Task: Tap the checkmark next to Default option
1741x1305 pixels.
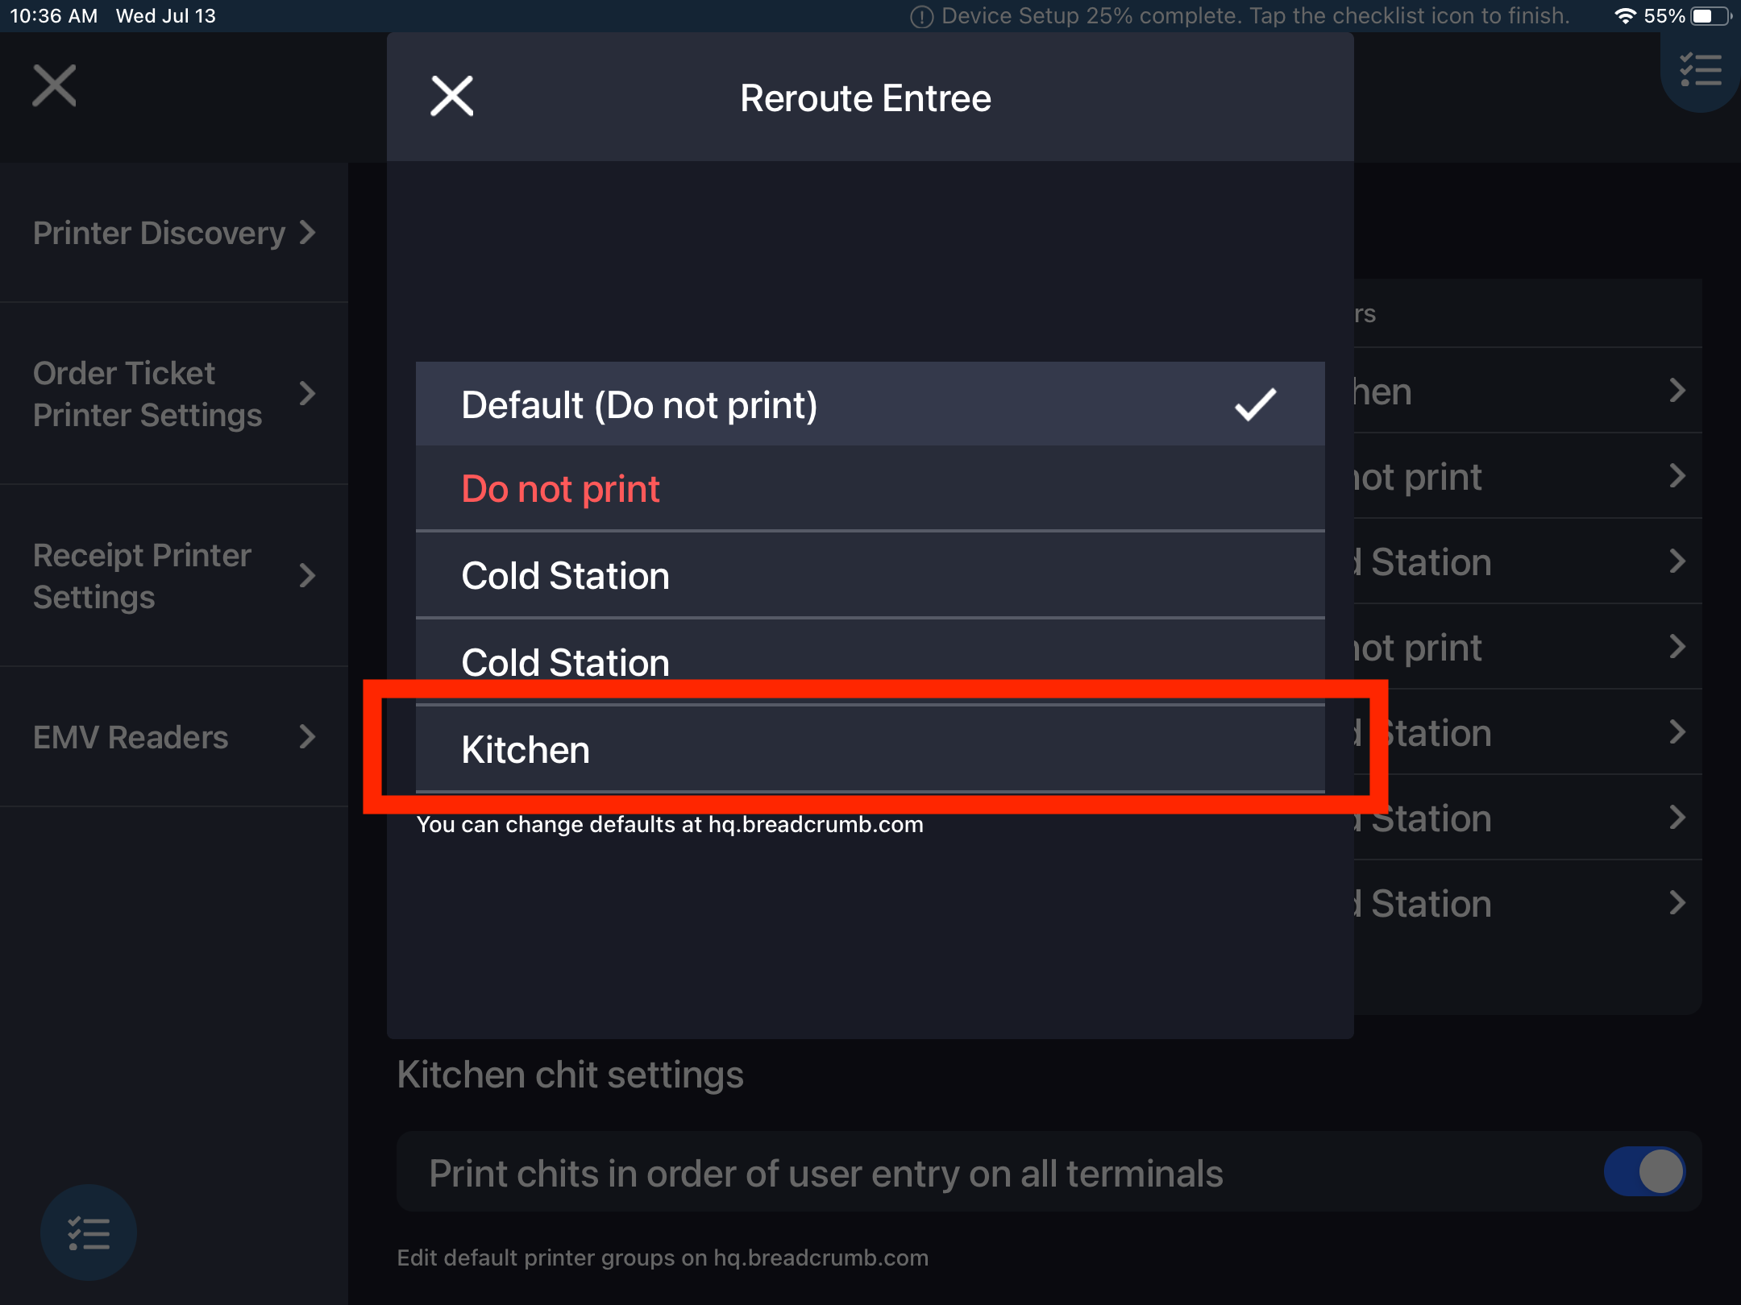Action: point(1256,405)
